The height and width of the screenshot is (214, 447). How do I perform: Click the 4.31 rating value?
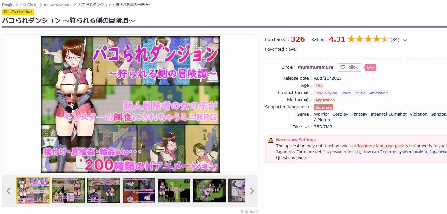pos(337,39)
